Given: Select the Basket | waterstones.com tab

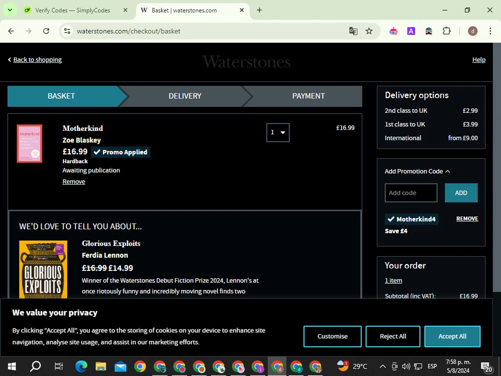Looking at the screenshot, I should (x=184, y=10).
